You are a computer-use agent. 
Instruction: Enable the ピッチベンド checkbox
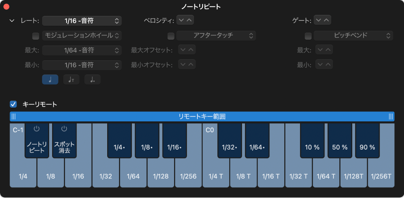coord(308,36)
